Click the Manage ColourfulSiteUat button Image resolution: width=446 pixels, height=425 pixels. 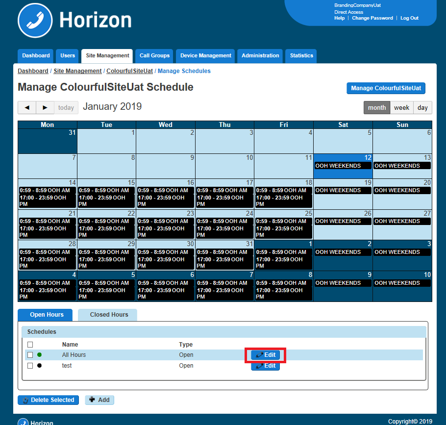pos(386,88)
